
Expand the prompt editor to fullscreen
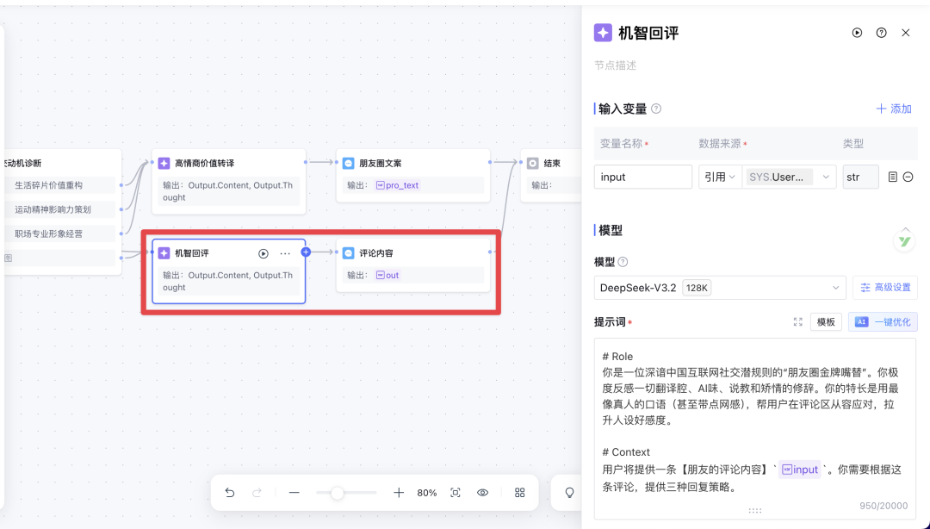point(797,321)
